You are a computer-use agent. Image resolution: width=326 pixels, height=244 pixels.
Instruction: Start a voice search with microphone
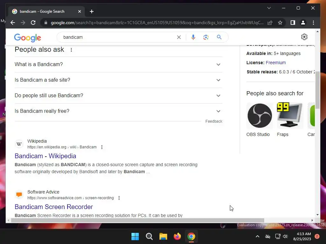pyautogui.click(x=193, y=37)
